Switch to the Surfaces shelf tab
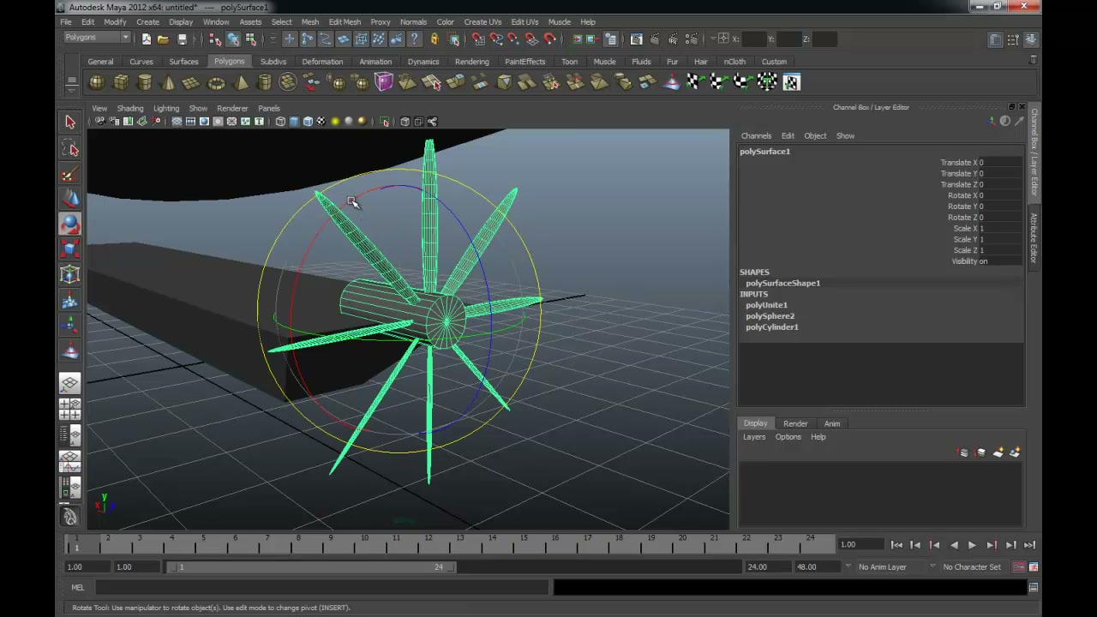The image size is (1097, 617). 183,62
